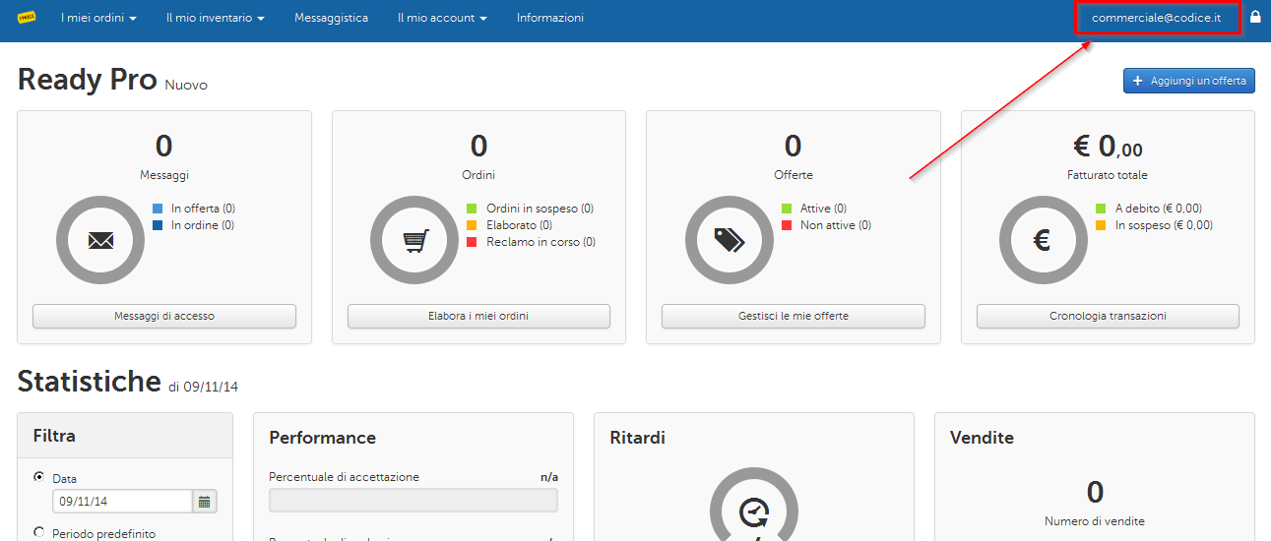Viewport: 1271px width, 541px height.
Task: Click the clock icon in Ritardi panel
Action: point(754,513)
